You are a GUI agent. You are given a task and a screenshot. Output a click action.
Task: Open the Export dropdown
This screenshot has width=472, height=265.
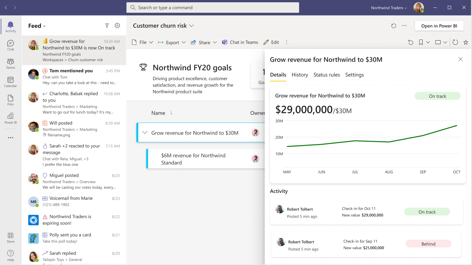click(172, 42)
